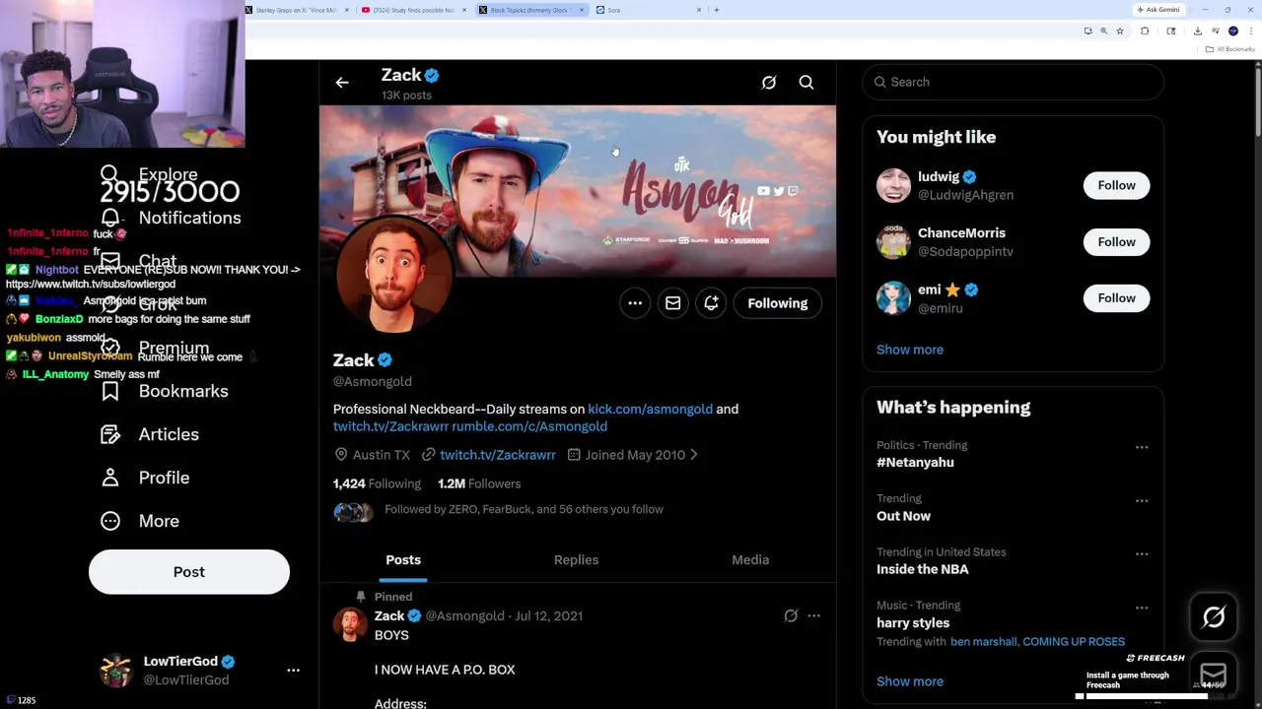Viewport: 1262px width, 709px height.
Task: Open the three-dot menu on Asmongold's profile
Action: tap(635, 303)
